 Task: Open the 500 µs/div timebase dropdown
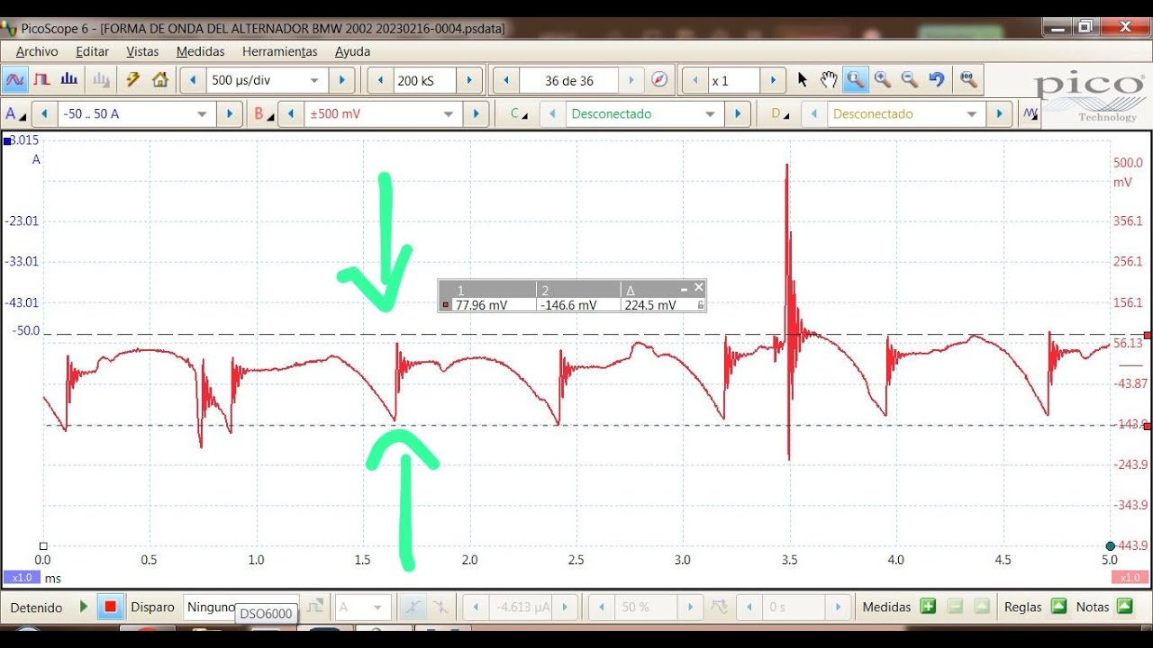[314, 80]
